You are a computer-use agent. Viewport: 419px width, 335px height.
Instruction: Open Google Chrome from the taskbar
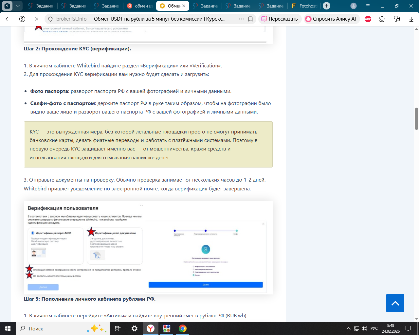coord(183,328)
